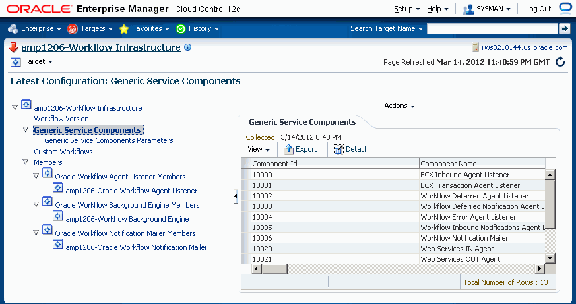Viewport: 576px width, 304px height.
Task: Select the Generic Service Components tab
Action: coord(302,122)
